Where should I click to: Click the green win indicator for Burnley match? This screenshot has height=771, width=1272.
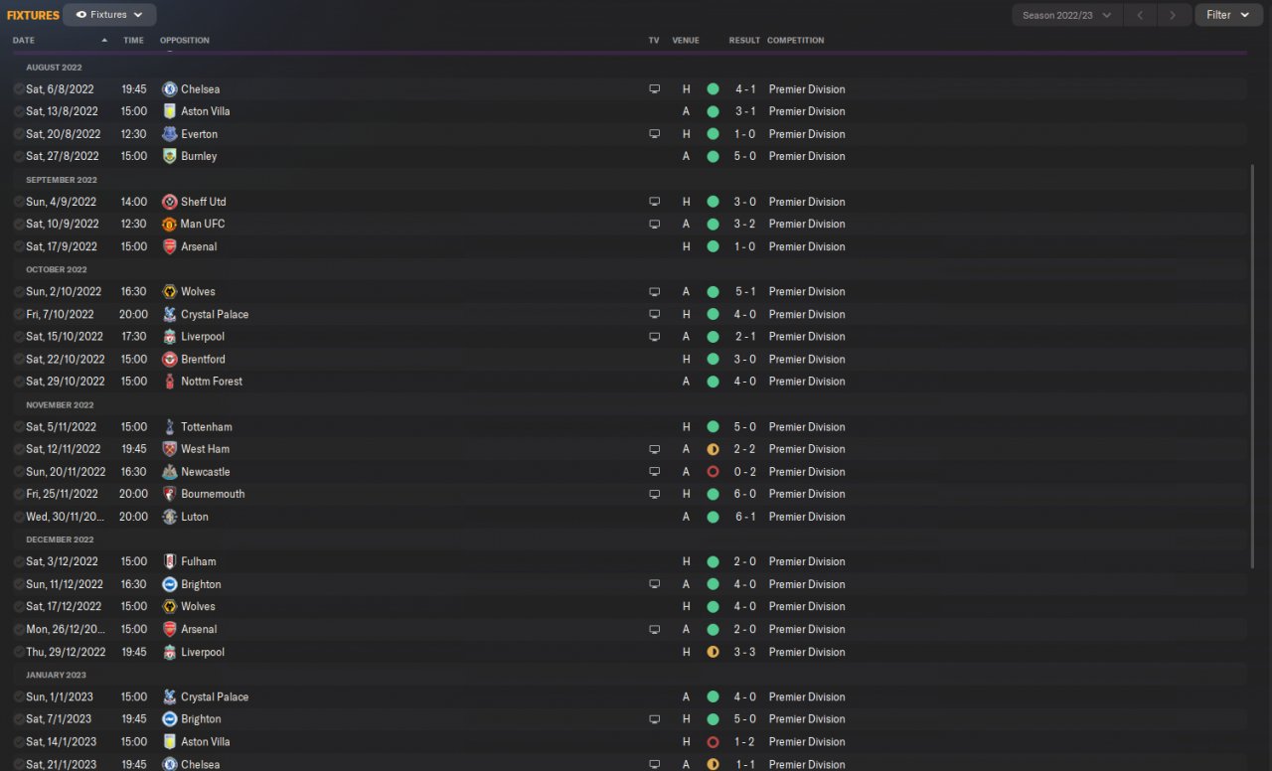(x=713, y=157)
